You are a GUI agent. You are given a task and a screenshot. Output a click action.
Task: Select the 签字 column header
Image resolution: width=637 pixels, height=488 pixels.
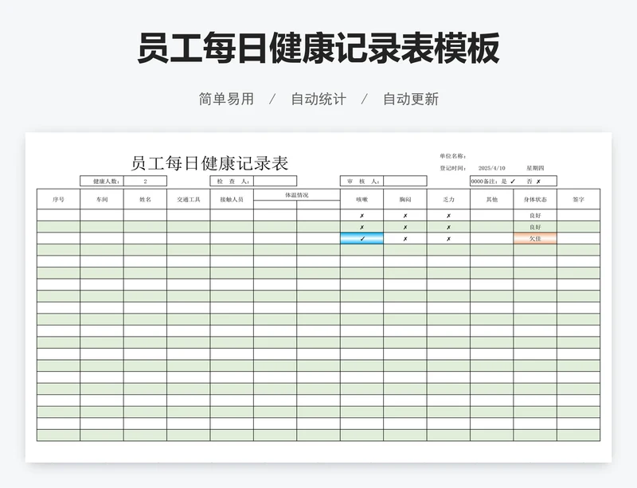(579, 199)
